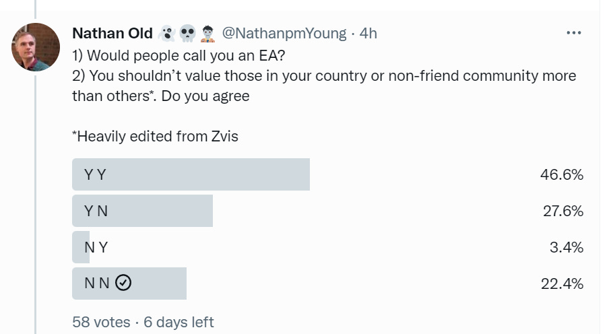The width and height of the screenshot is (613, 334).
Task: Select the N N poll option
Action: 327,283
